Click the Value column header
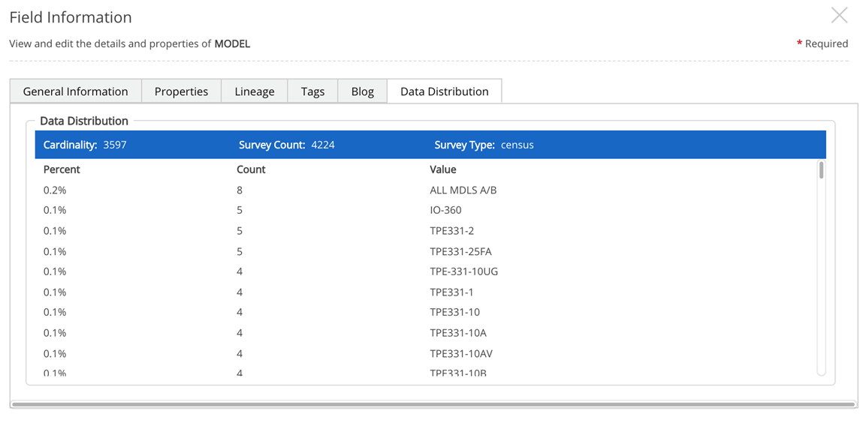Image resolution: width=866 pixels, height=423 pixels. tap(443, 169)
